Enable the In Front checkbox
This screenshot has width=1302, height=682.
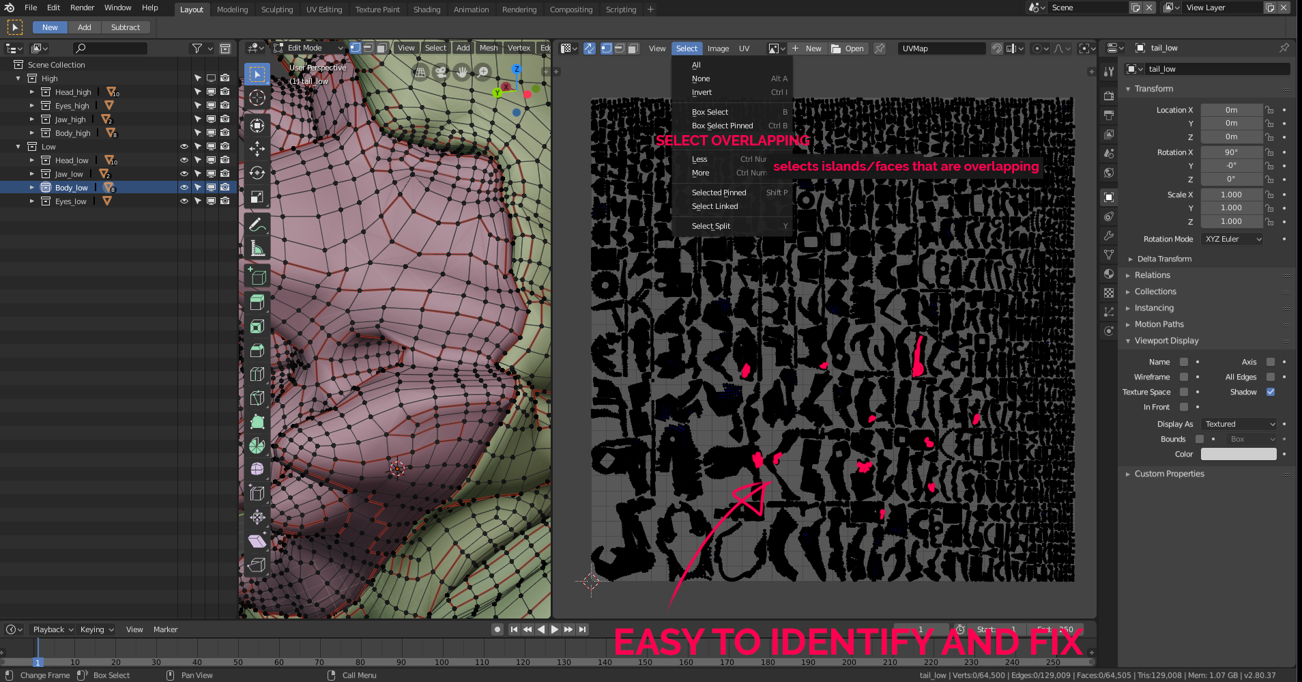coord(1184,407)
